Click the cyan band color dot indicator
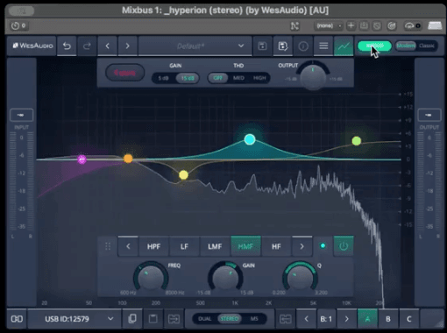Viewport: 447px width, 333px height. click(x=323, y=246)
